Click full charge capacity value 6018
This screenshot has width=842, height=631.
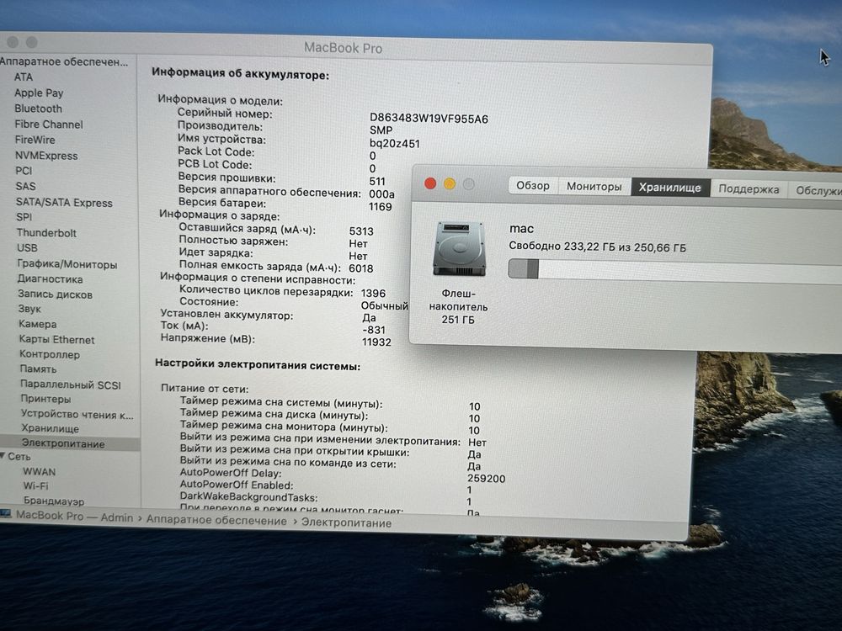click(361, 268)
